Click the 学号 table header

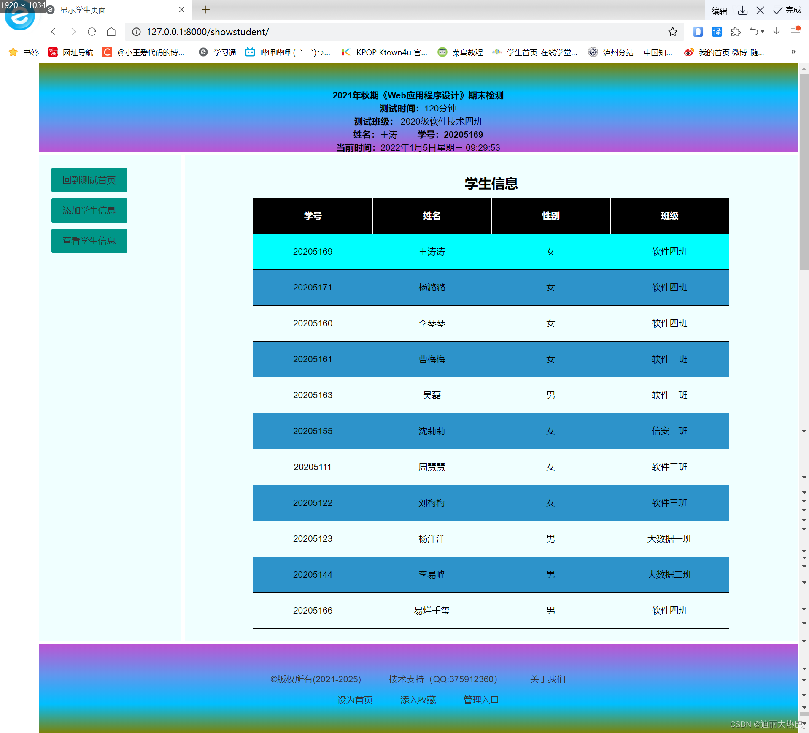(x=313, y=216)
